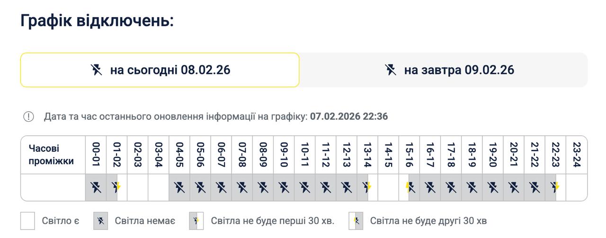Click the power-off icon in the 08-09 slot
Image resolution: width=606 pixels, height=238 pixels.
coord(263,187)
